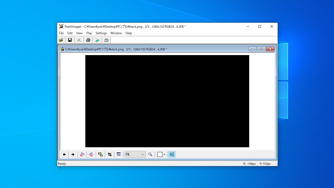Close the black.png document window

click(x=270, y=49)
